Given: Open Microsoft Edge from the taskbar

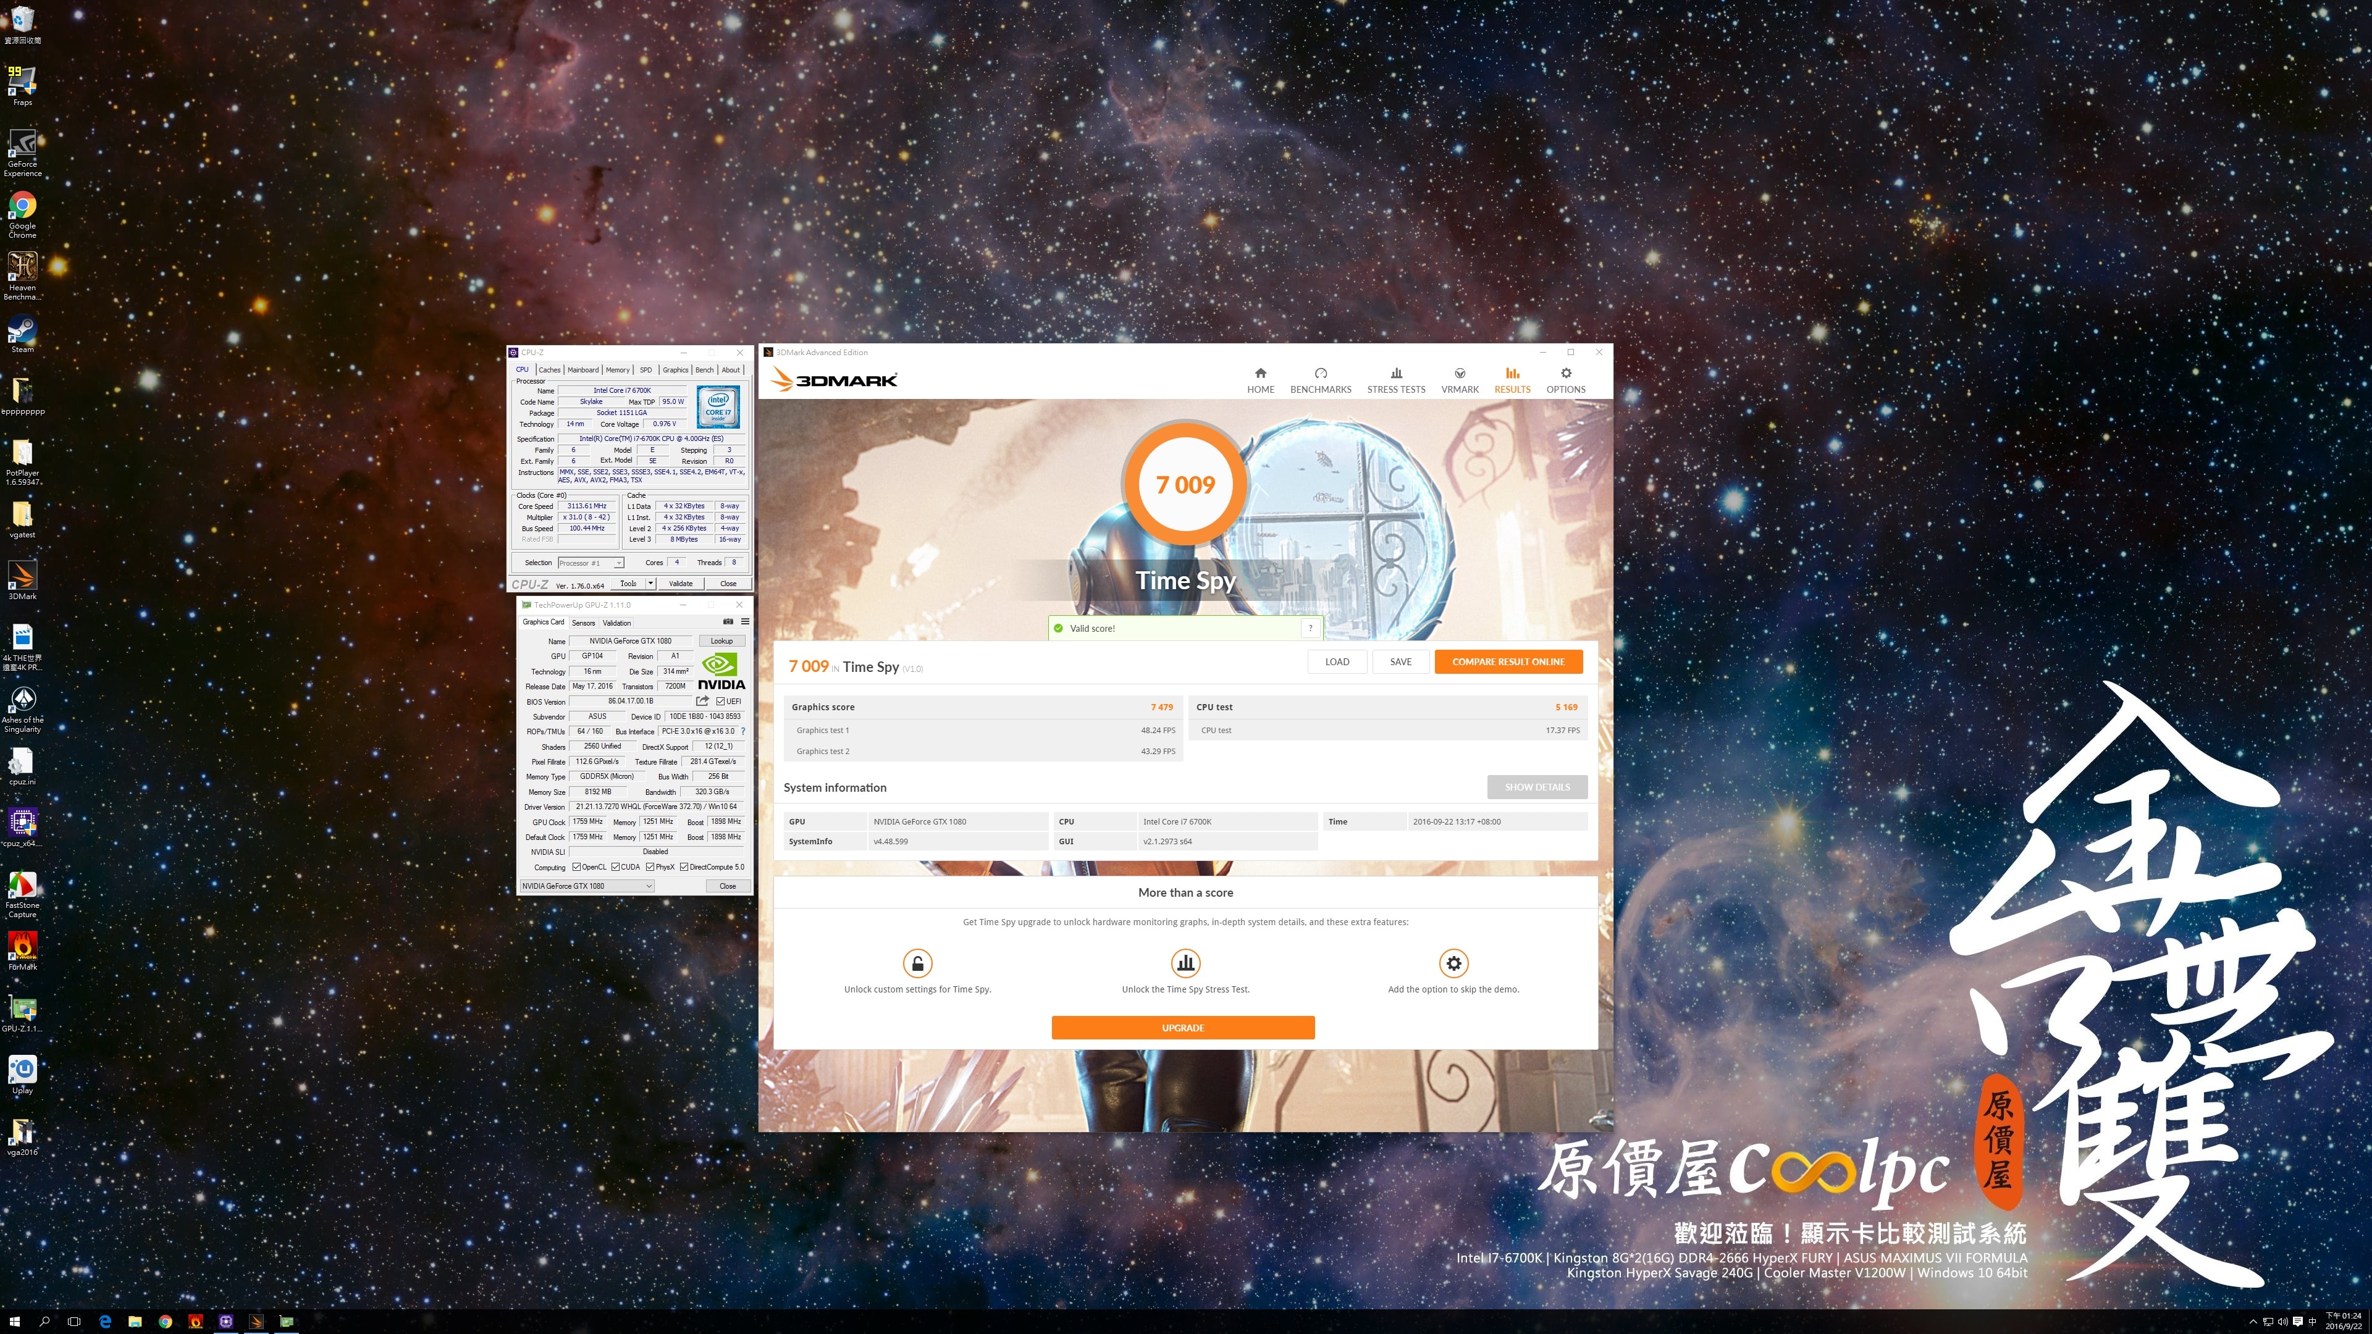Looking at the screenshot, I should click(105, 1321).
